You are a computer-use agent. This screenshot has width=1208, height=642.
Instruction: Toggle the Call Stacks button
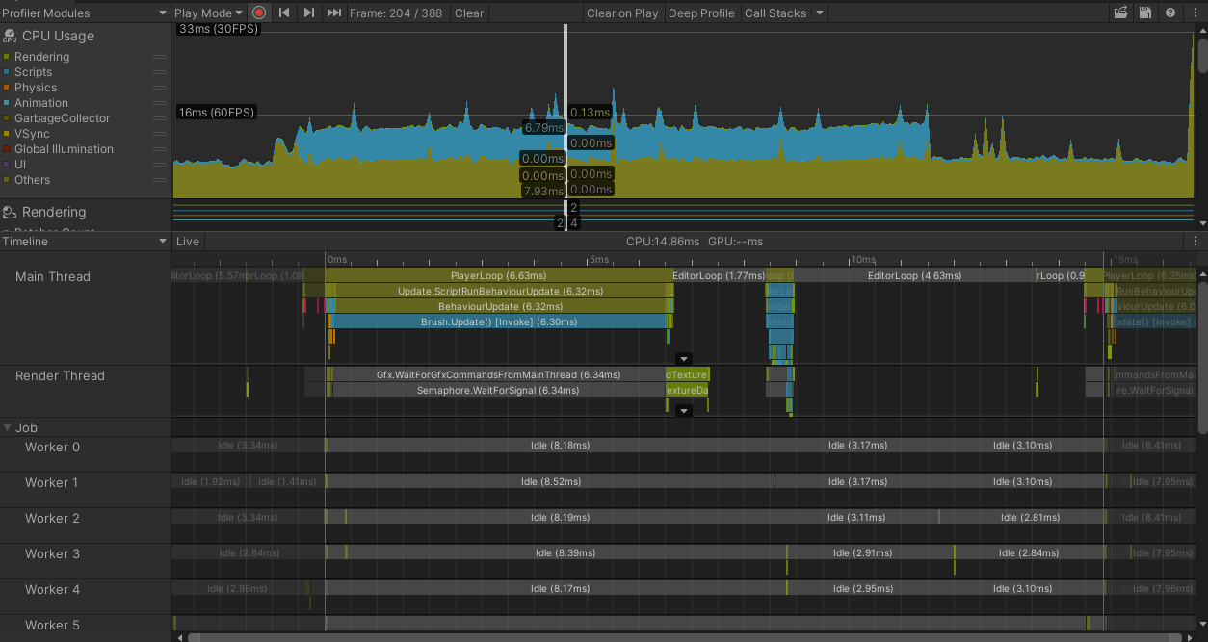(x=775, y=13)
